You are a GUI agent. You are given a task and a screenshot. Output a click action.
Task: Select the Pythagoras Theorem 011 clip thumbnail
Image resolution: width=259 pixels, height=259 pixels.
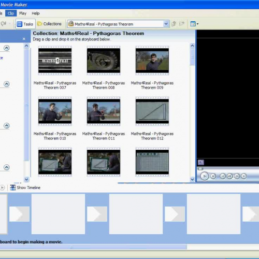104,111
